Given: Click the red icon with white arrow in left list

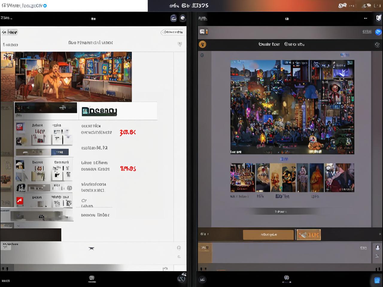Looking at the screenshot, I should (20, 201).
